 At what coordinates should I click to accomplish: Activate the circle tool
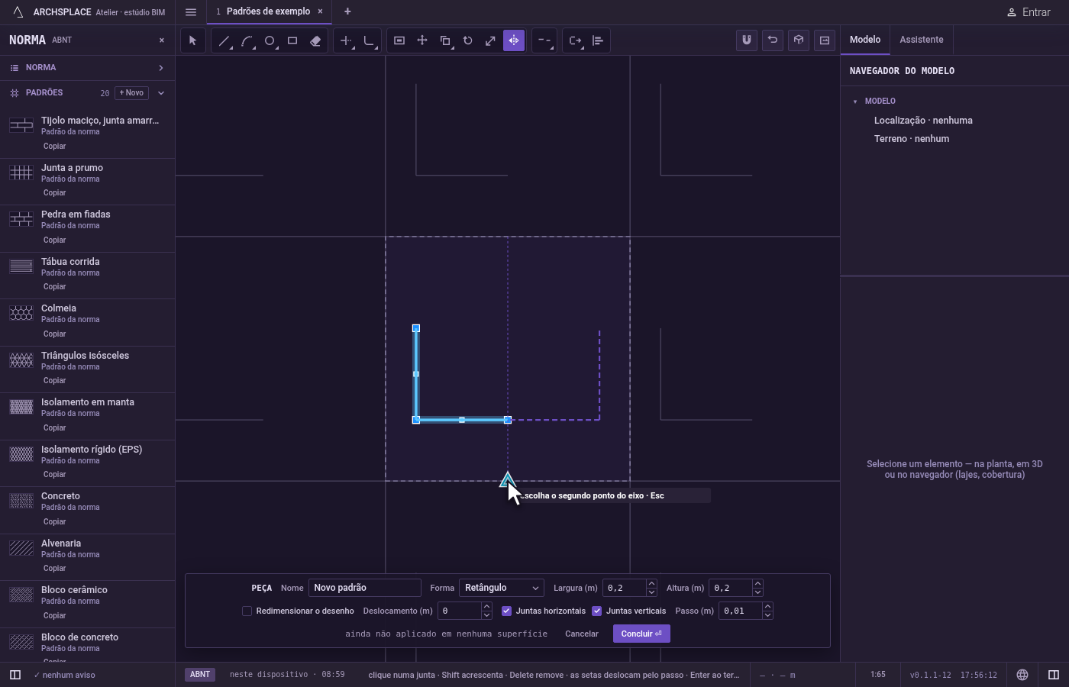coord(270,40)
